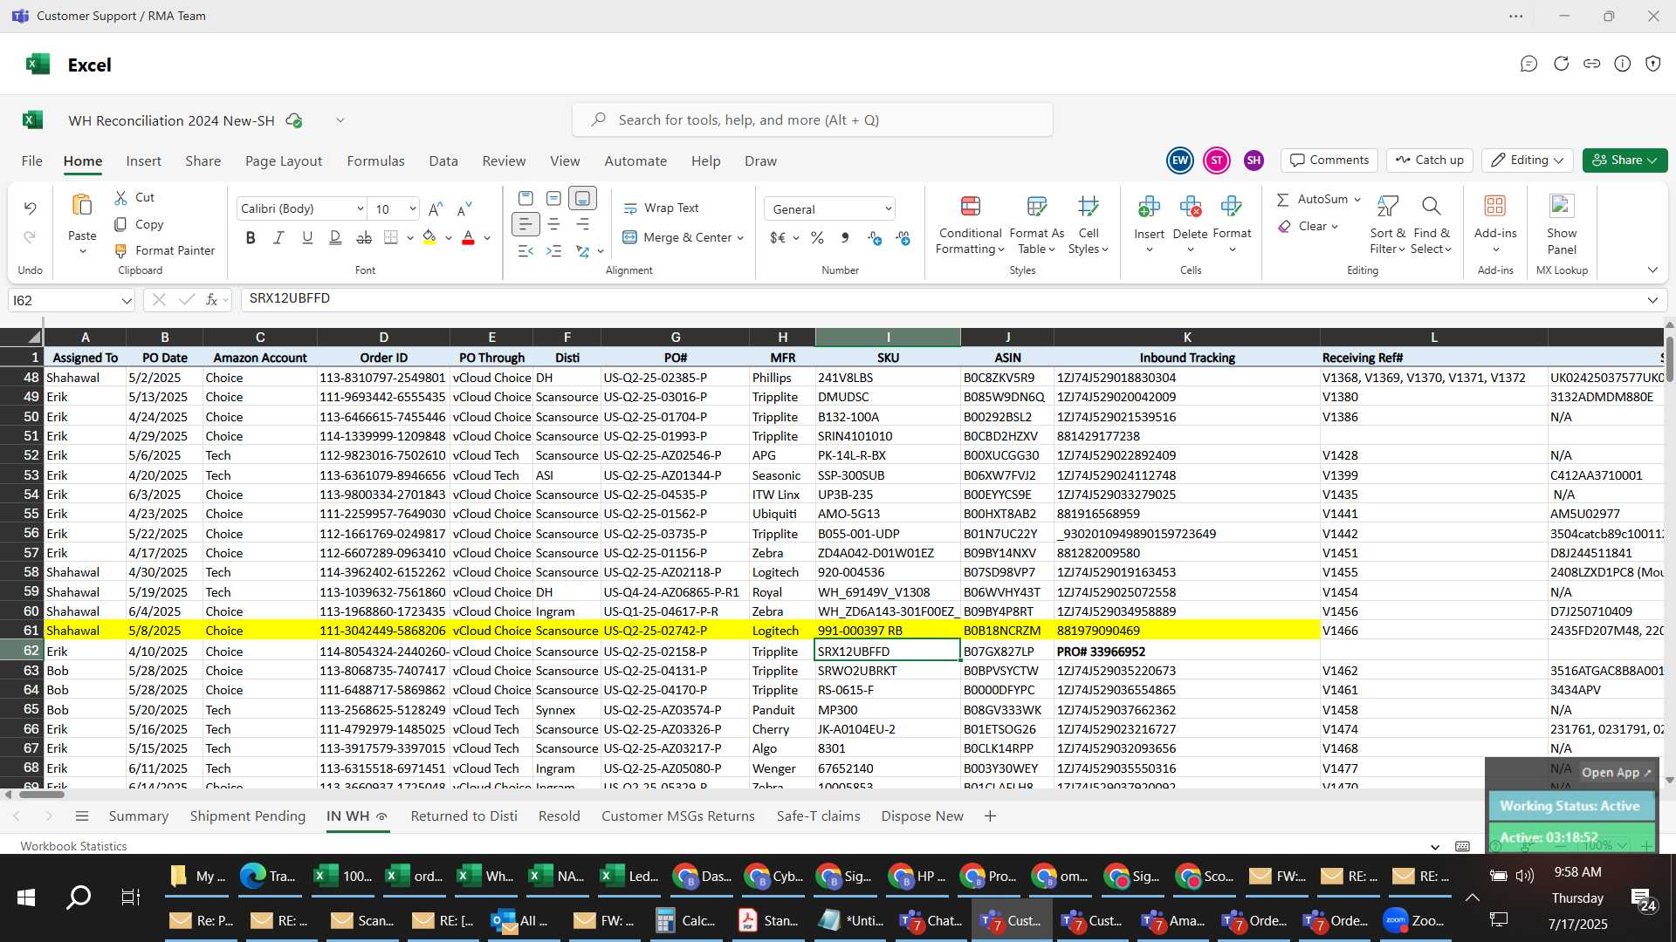This screenshot has height=942, width=1676.
Task: Click the search for tools box
Action: (812, 120)
